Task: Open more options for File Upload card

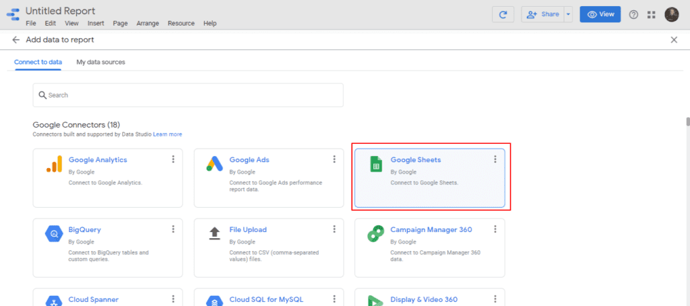Action: tap(334, 229)
